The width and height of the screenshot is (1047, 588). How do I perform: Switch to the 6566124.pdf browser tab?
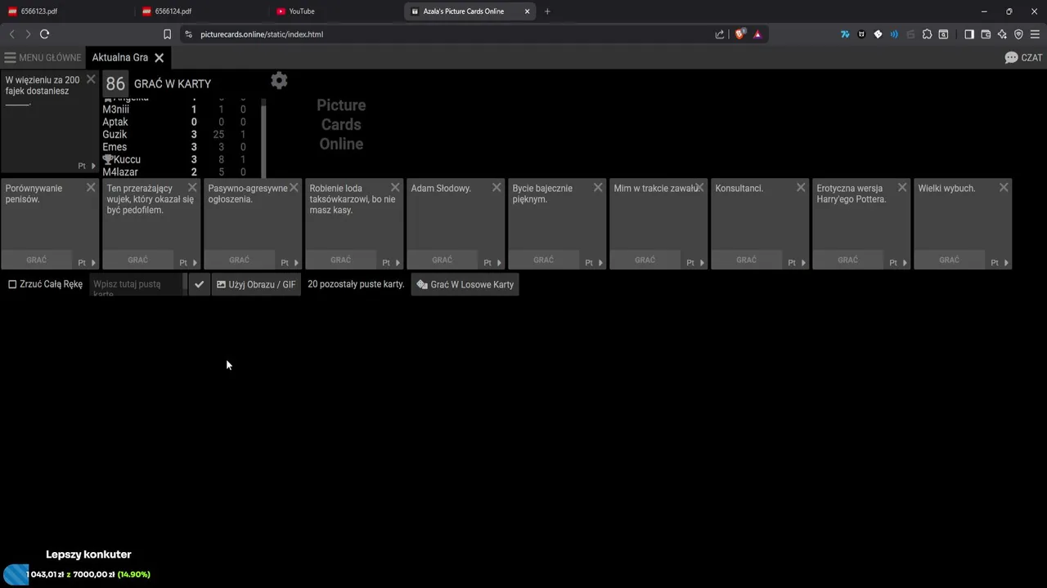(x=201, y=11)
